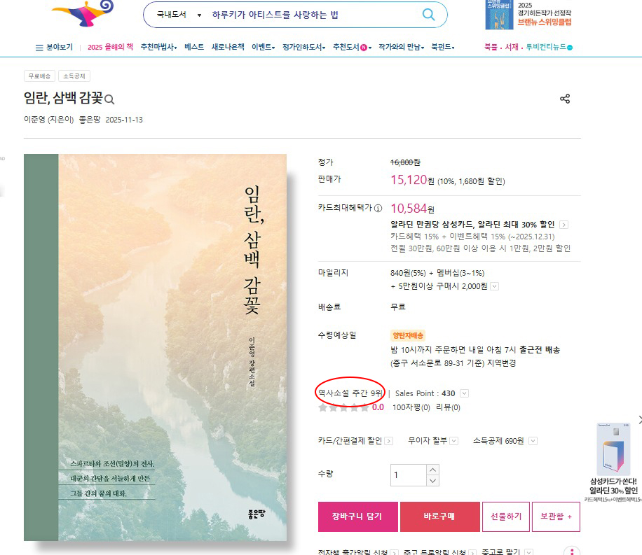Click the 선물하기 button
Viewport: 642px width, 555px height.
(506, 517)
